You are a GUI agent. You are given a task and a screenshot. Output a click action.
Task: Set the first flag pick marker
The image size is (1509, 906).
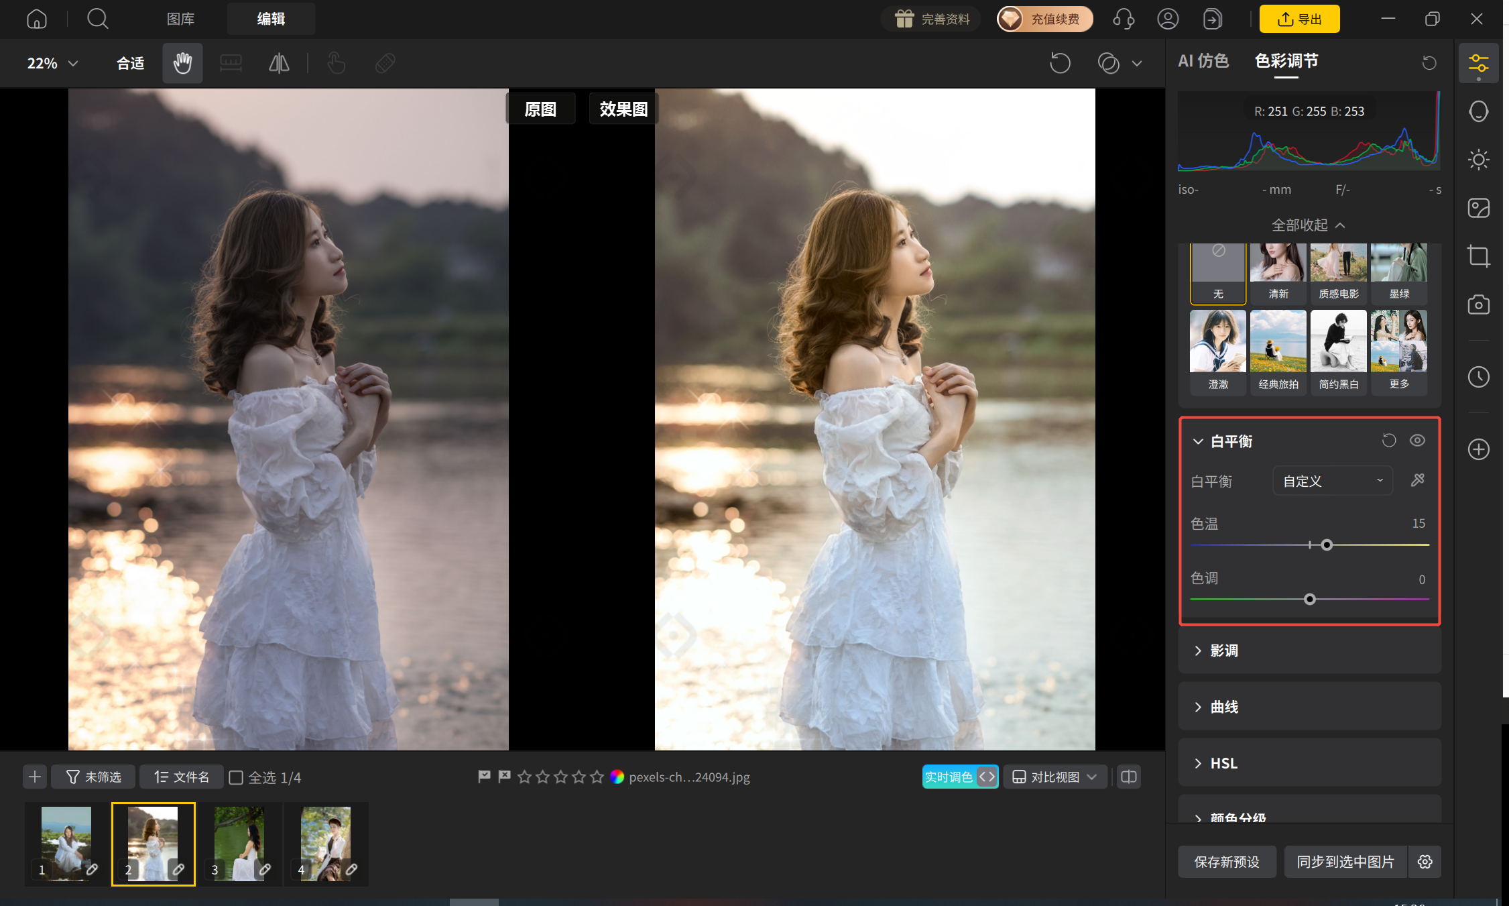pos(484,777)
